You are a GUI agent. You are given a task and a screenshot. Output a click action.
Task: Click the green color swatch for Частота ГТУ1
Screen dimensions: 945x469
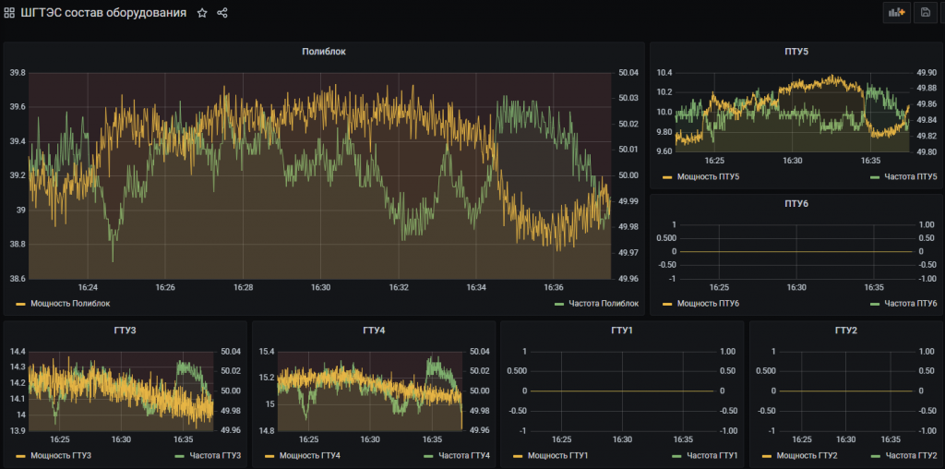click(x=678, y=455)
